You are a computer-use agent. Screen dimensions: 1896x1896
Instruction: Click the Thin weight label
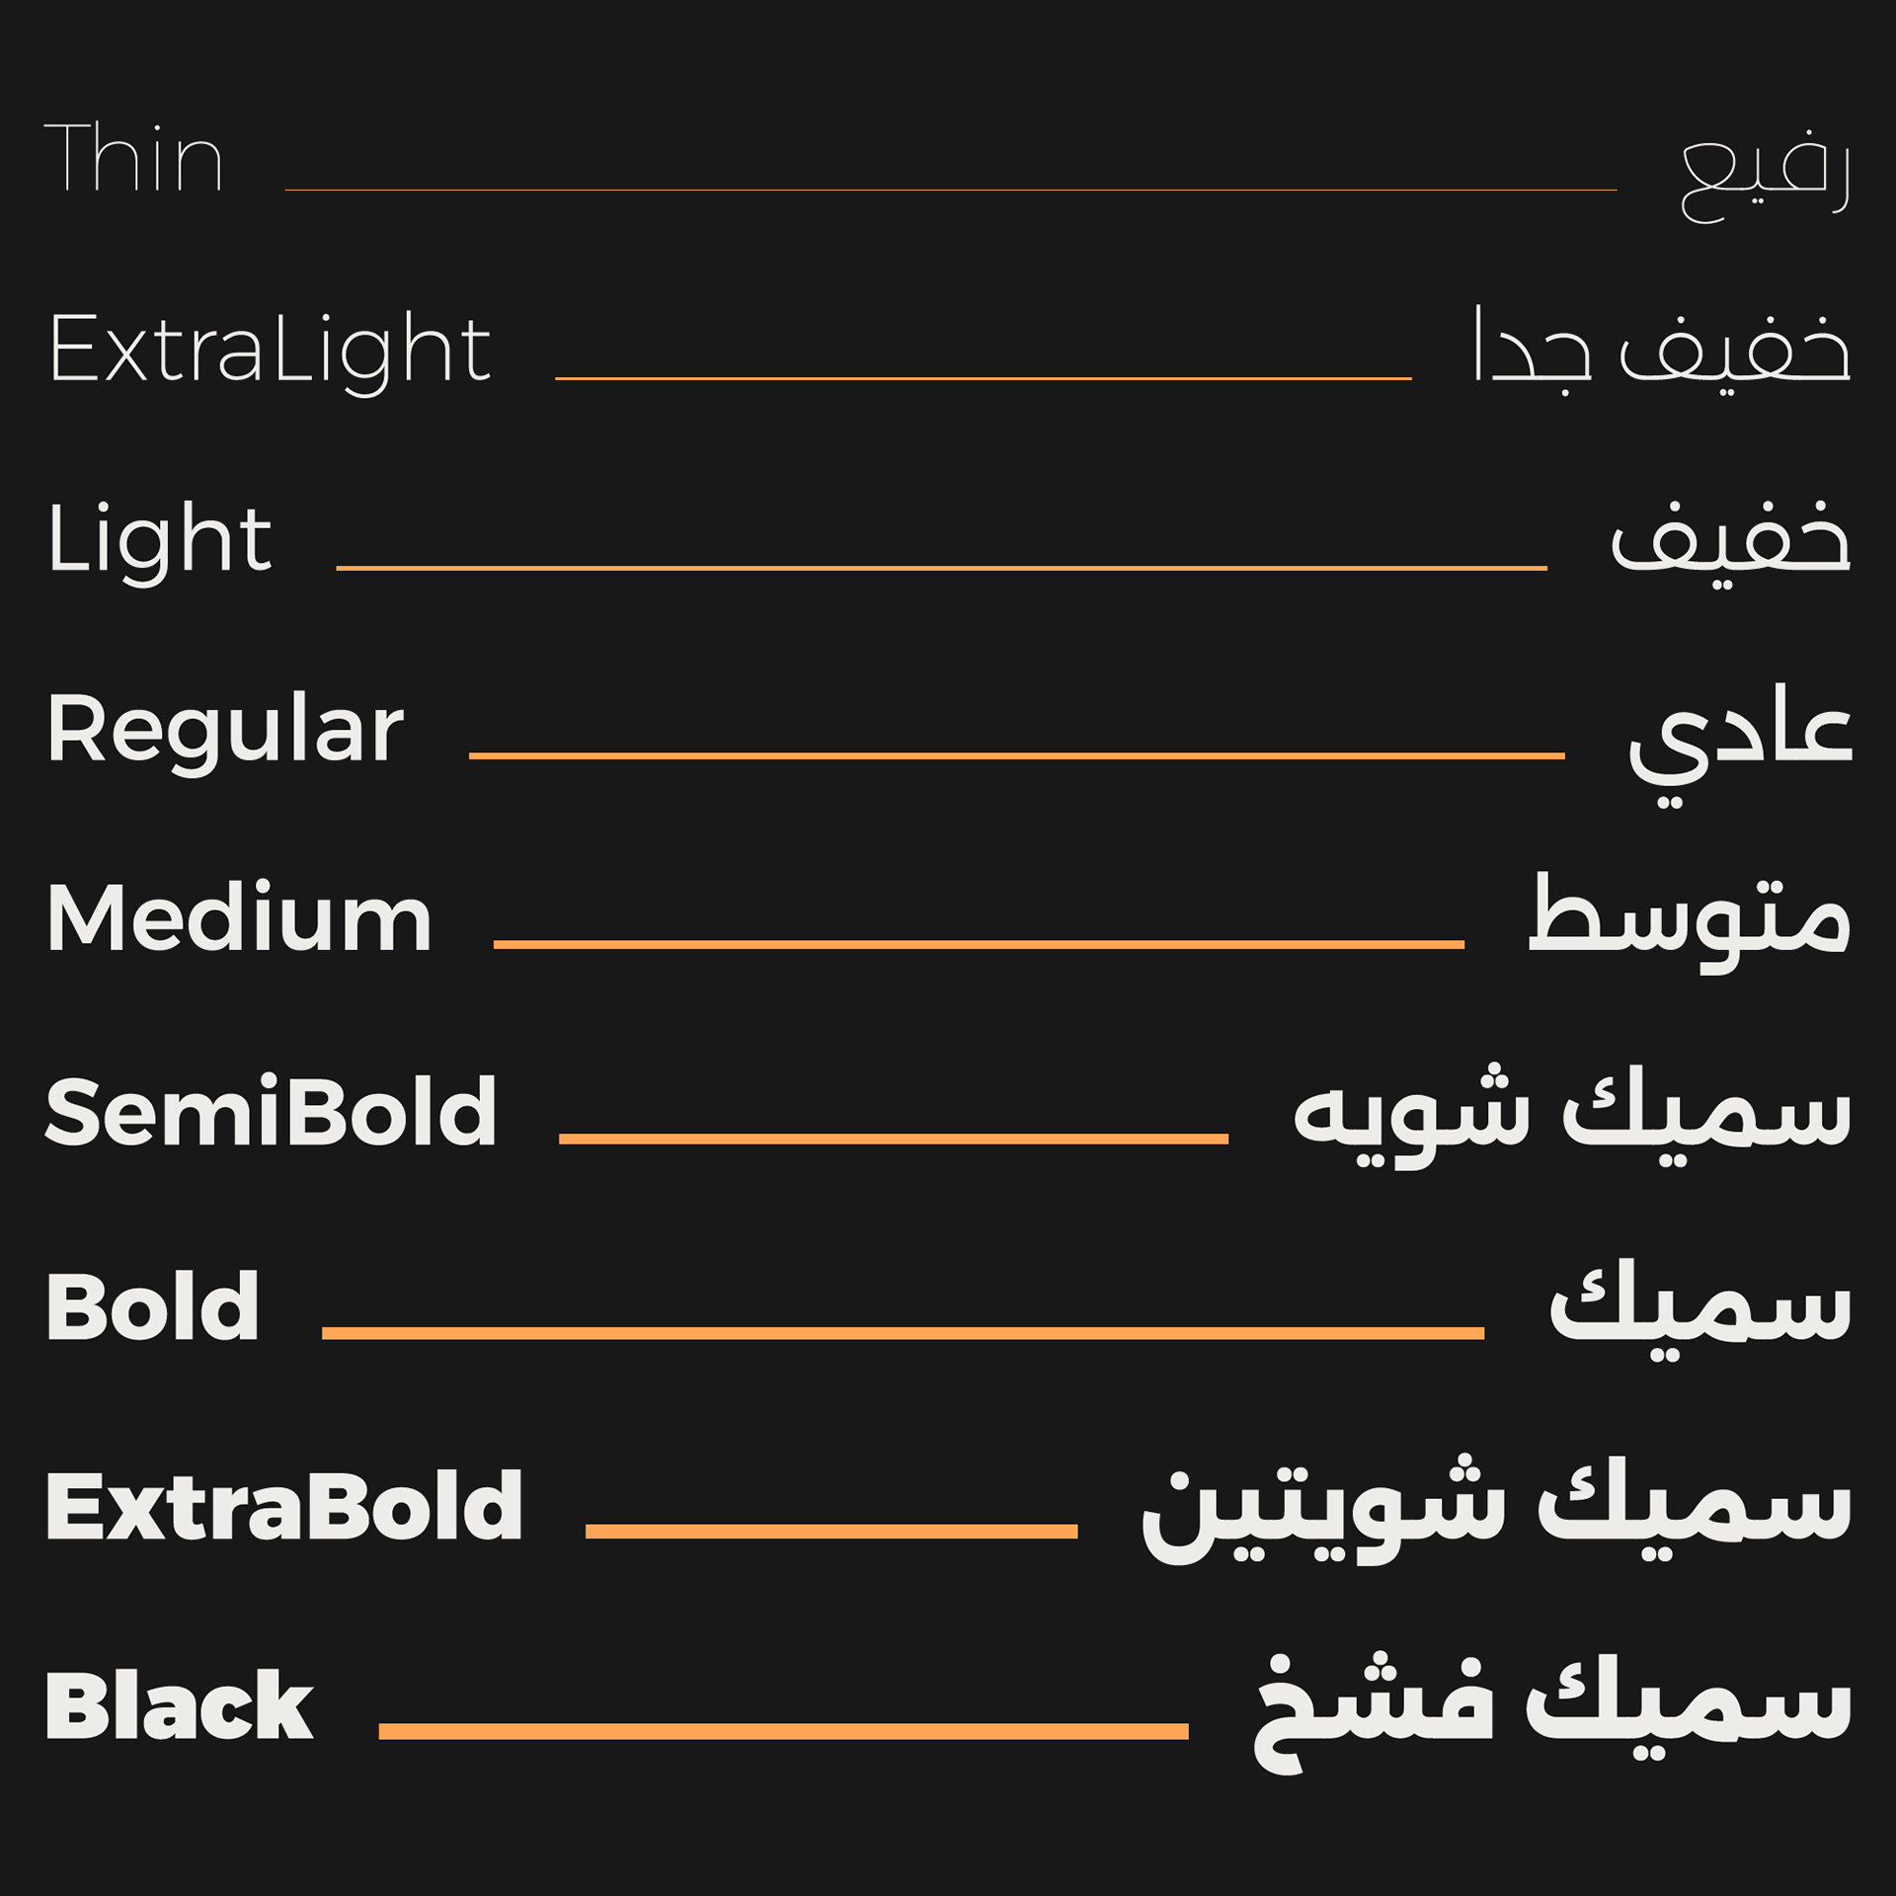(x=134, y=156)
